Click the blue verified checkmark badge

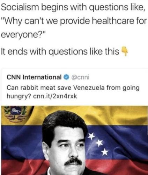pyautogui.click(x=66, y=77)
